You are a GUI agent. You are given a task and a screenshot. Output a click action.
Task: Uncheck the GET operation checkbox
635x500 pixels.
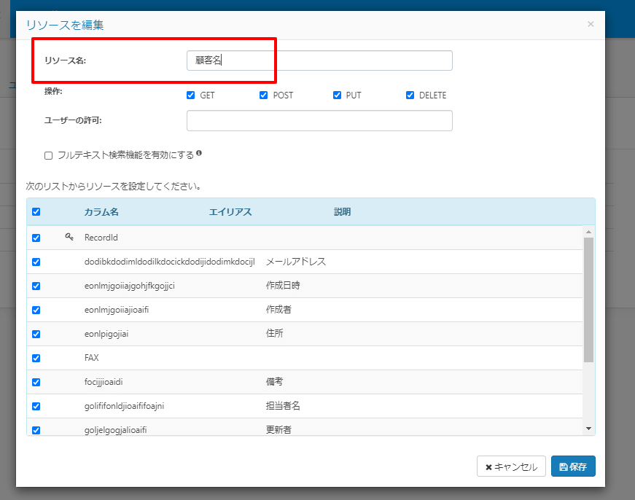191,95
